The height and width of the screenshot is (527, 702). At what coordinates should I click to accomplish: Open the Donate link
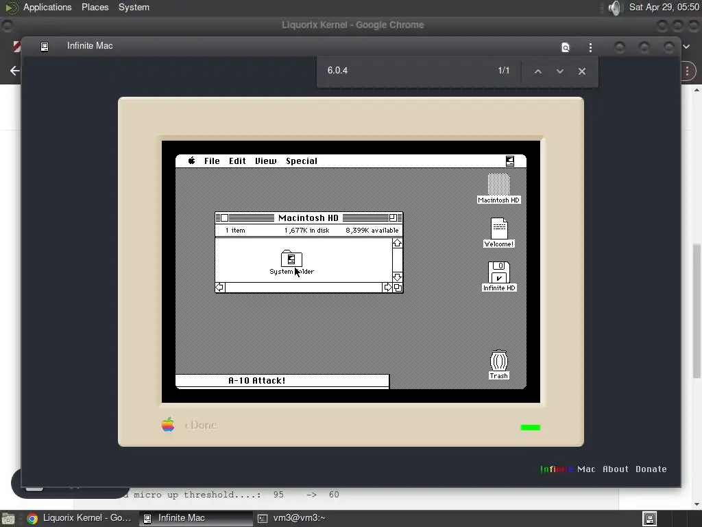651,469
